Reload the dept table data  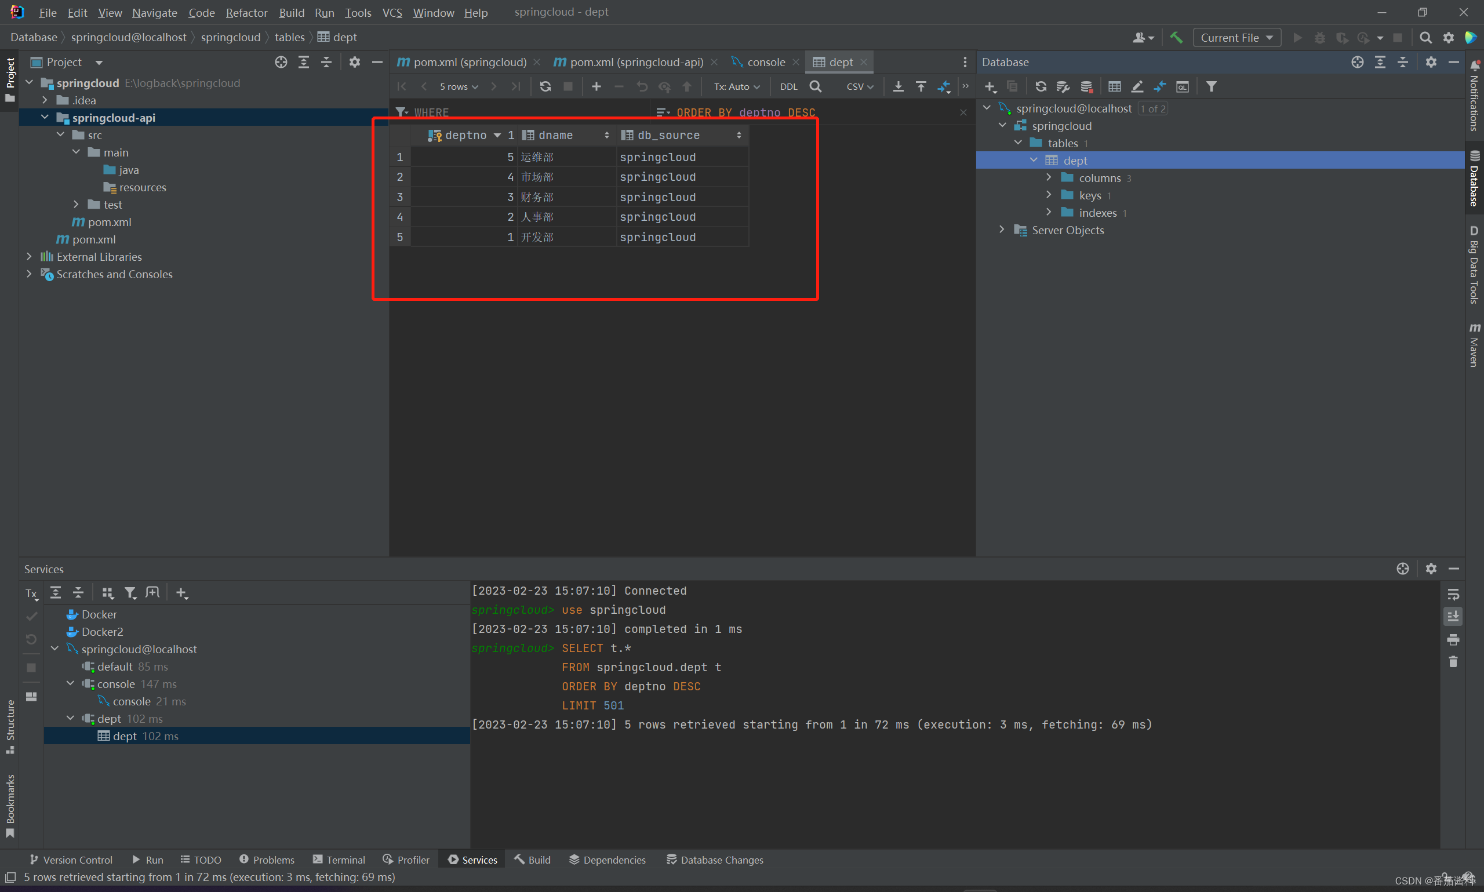tap(545, 86)
